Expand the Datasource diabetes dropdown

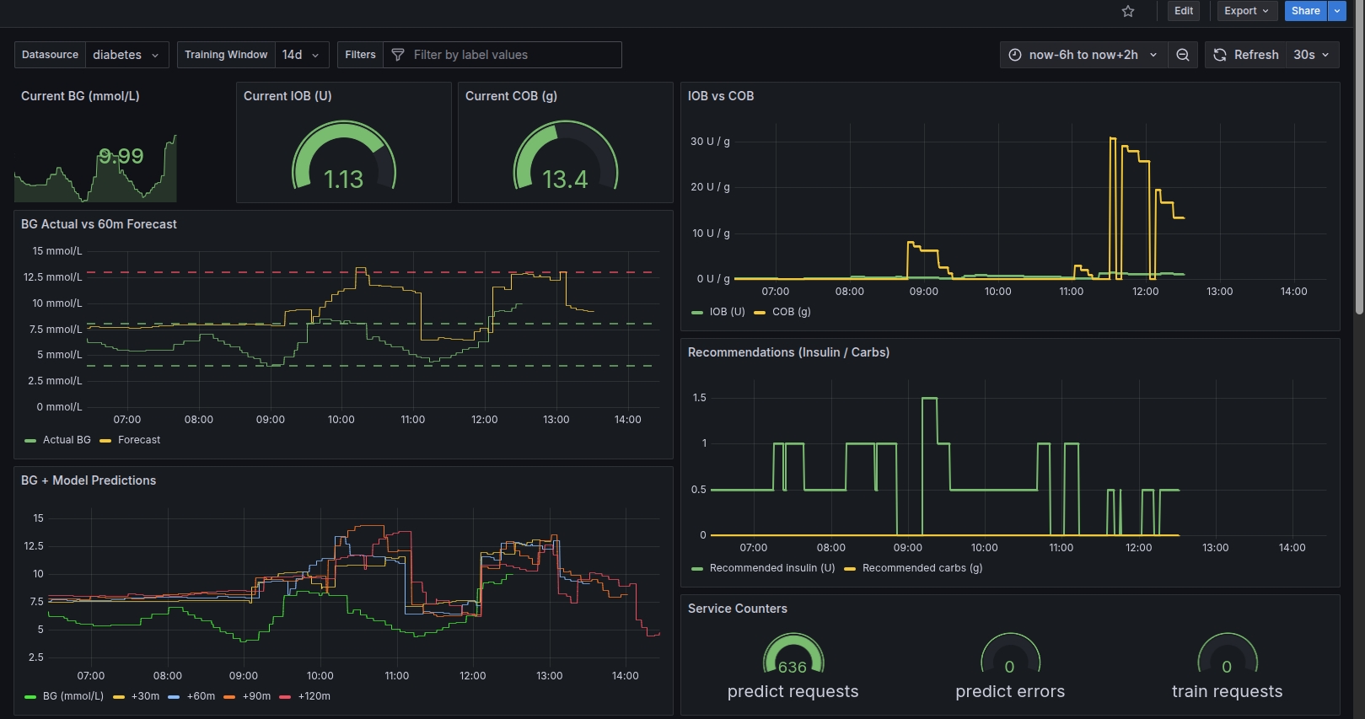tap(126, 55)
